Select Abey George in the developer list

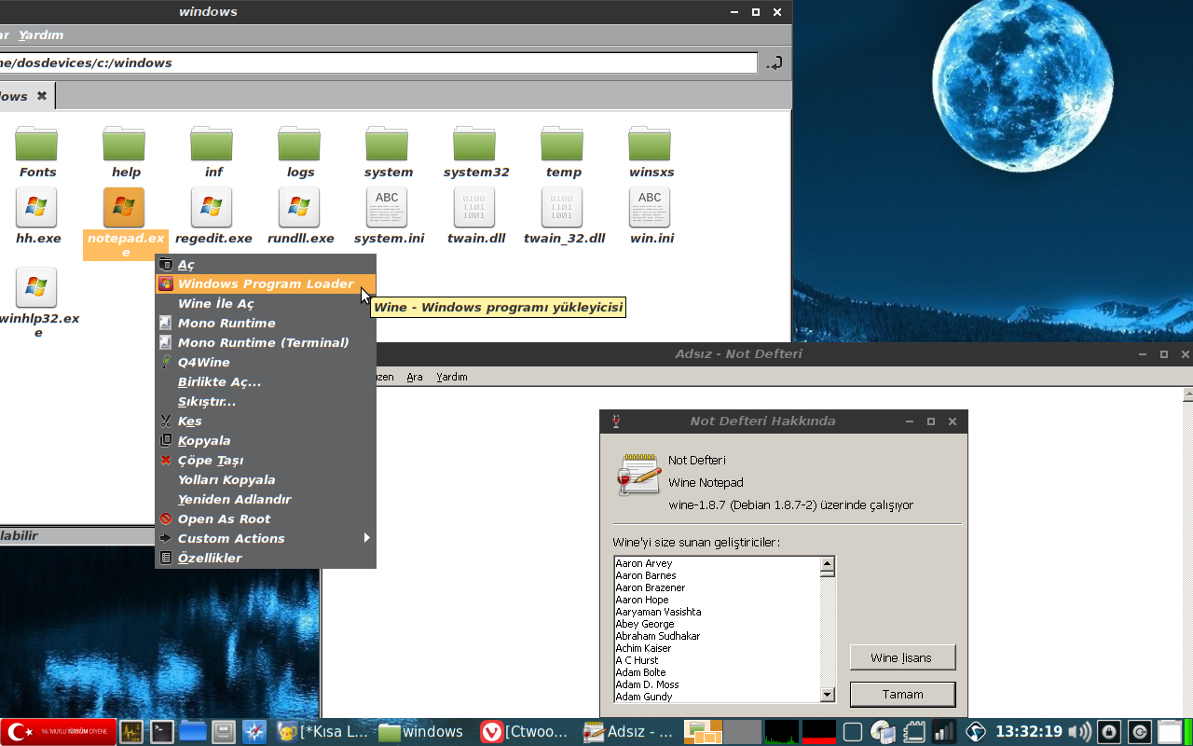click(x=645, y=624)
